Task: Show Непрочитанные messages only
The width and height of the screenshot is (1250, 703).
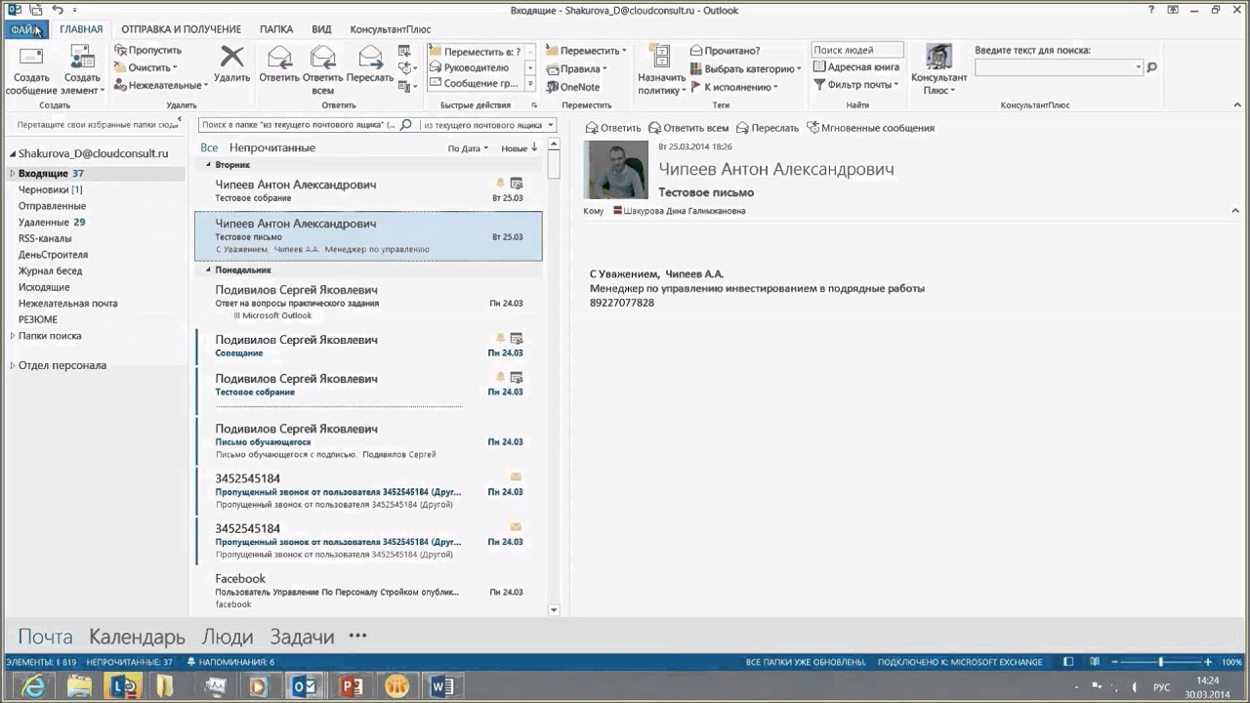Action: 272,147
